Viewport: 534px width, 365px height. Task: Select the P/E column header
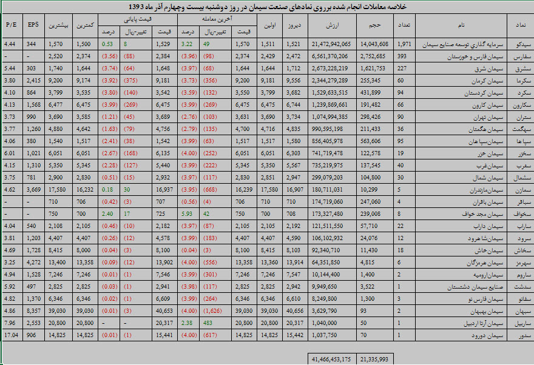(12, 25)
